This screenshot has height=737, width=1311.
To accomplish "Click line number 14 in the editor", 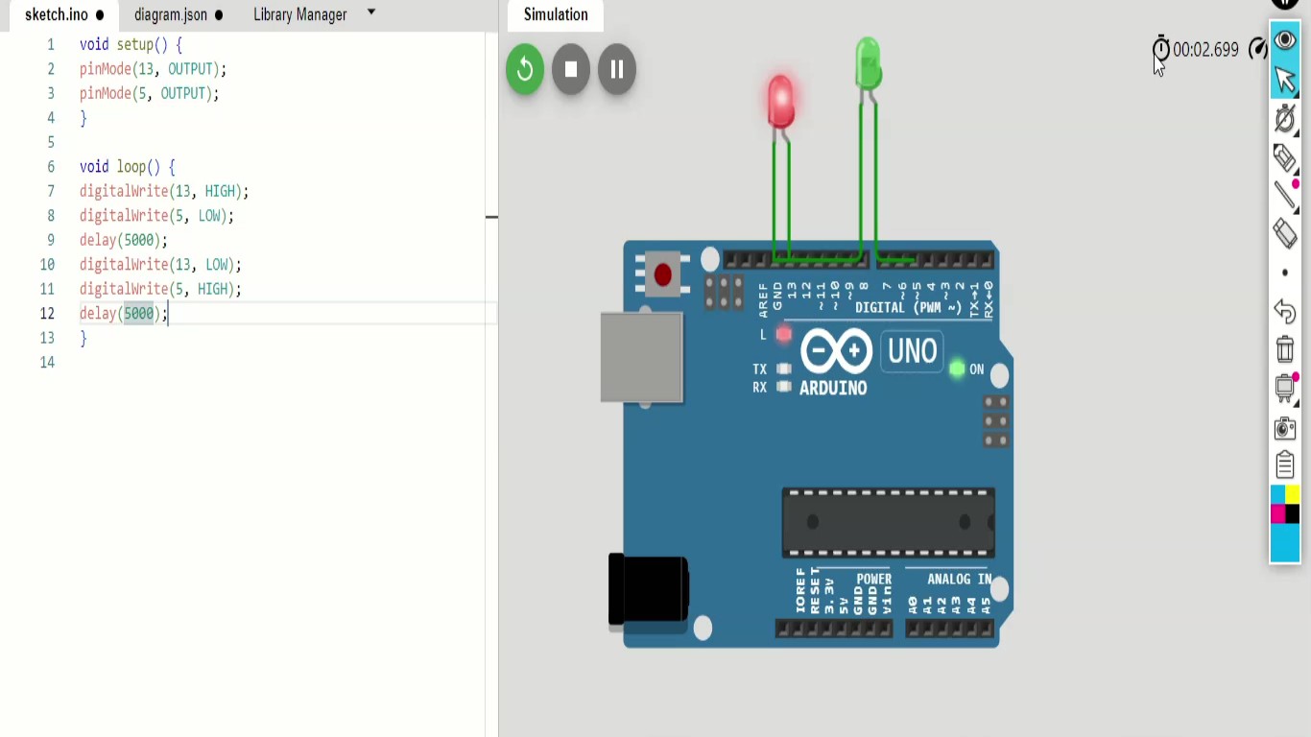I will [47, 363].
